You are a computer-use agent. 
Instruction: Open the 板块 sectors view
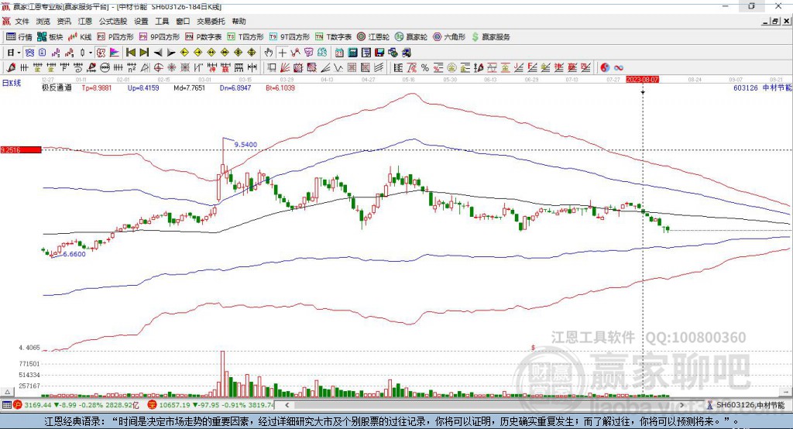point(50,37)
